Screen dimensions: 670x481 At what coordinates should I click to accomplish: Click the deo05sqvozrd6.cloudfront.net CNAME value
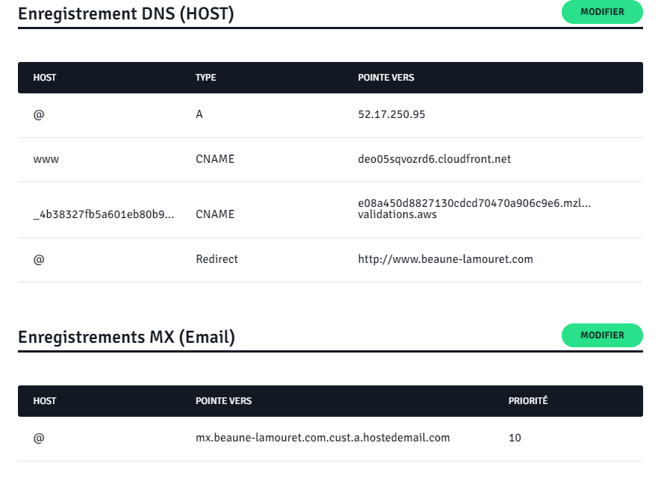tap(434, 159)
